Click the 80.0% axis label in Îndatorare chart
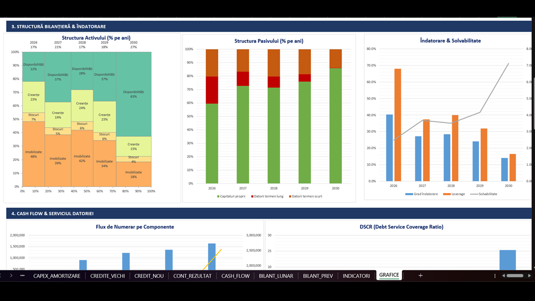 pyautogui.click(x=371, y=49)
